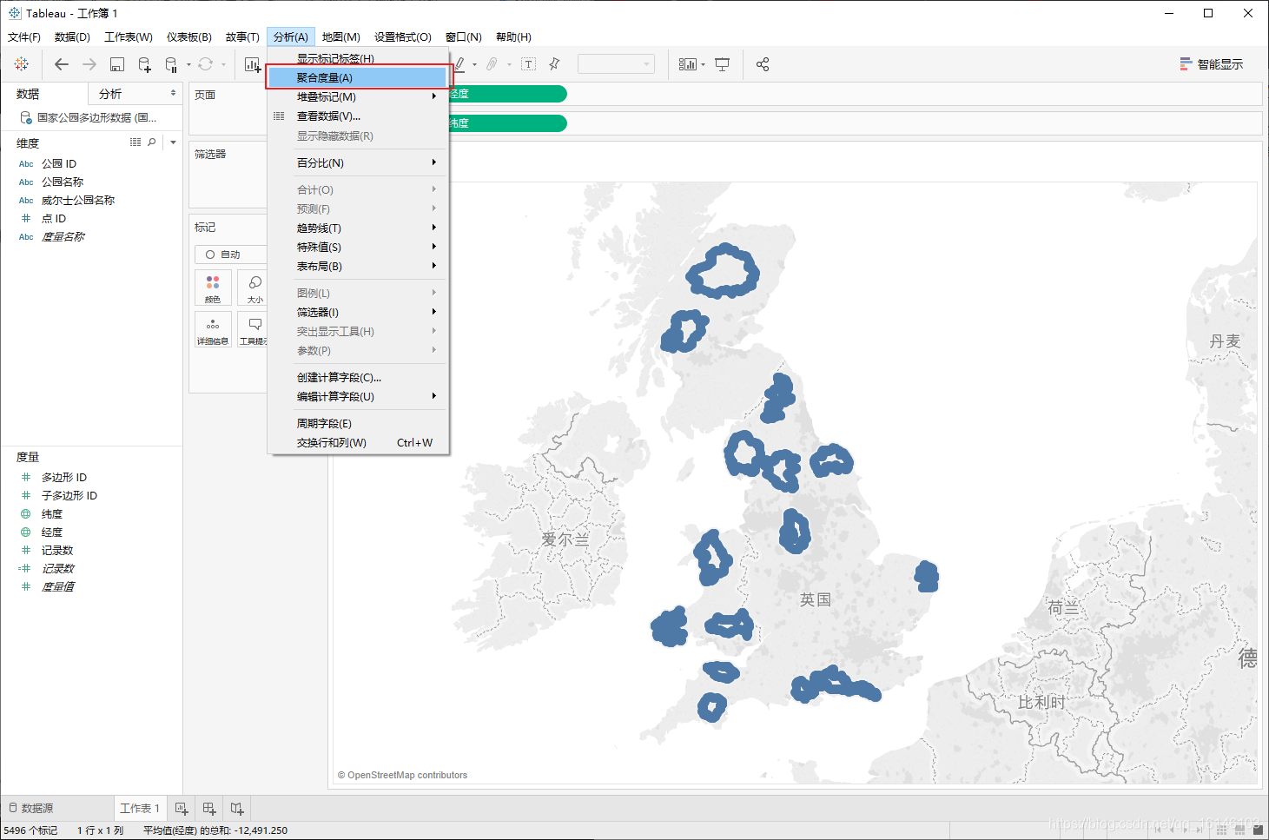The height and width of the screenshot is (840, 1269).
Task: Redo with the forward arrow icon
Action: click(89, 64)
